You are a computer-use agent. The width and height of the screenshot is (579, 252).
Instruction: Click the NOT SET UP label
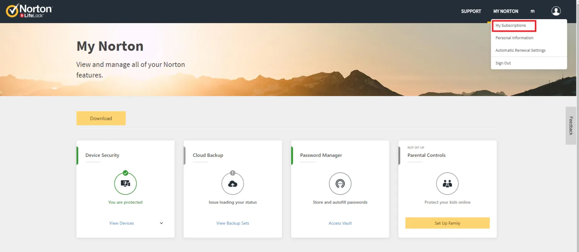pyautogui.click(x=416, y=148)
